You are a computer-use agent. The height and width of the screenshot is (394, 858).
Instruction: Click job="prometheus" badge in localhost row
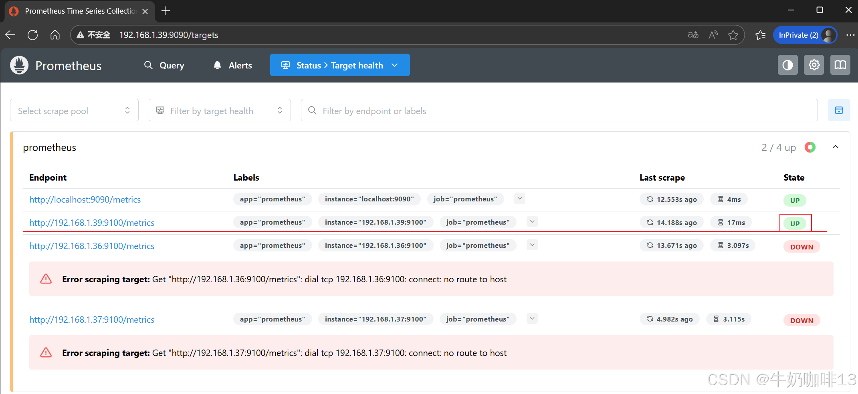[465, 199]
